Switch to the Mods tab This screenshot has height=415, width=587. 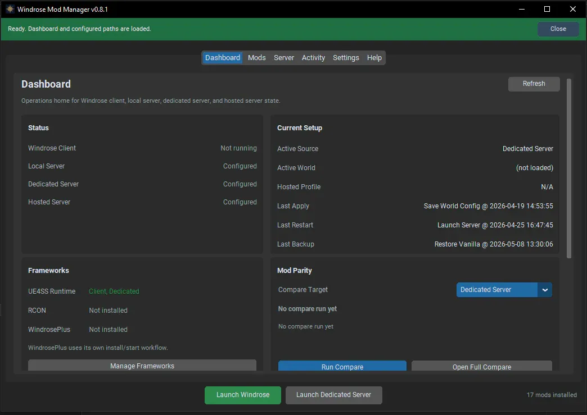[257, 58]
